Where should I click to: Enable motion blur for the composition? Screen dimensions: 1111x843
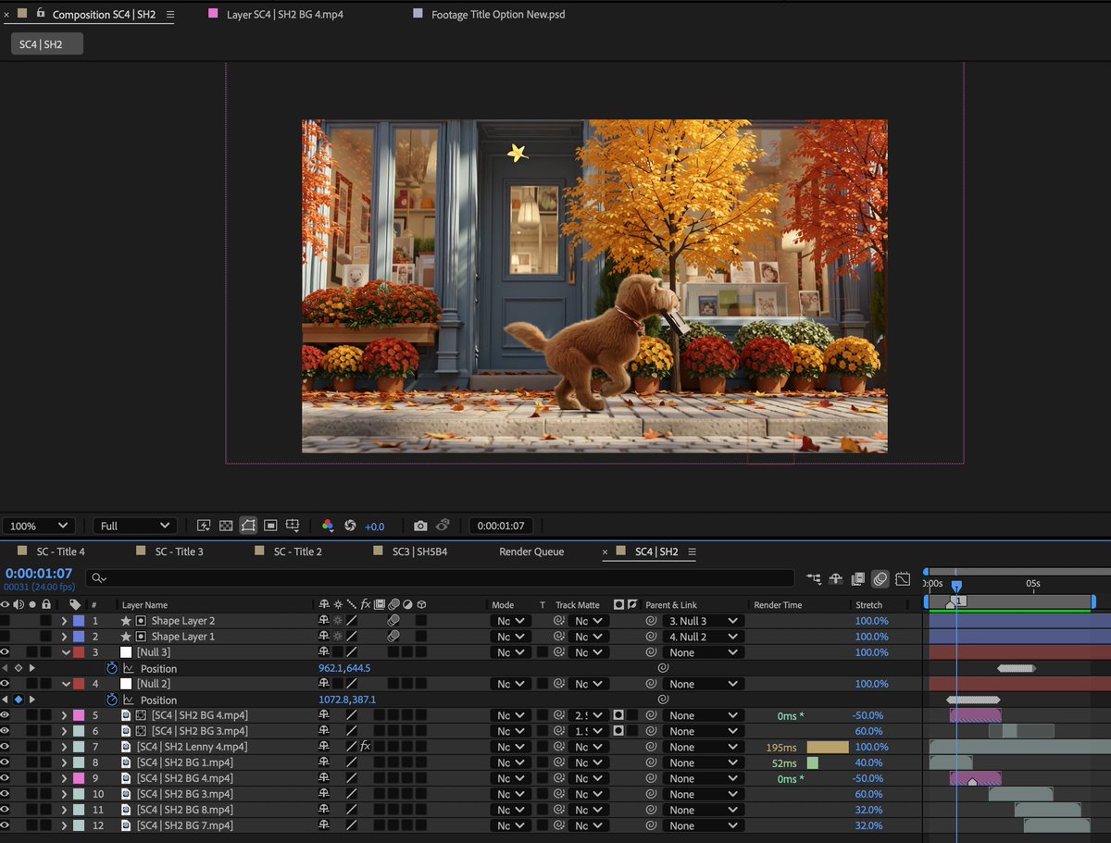880,579
